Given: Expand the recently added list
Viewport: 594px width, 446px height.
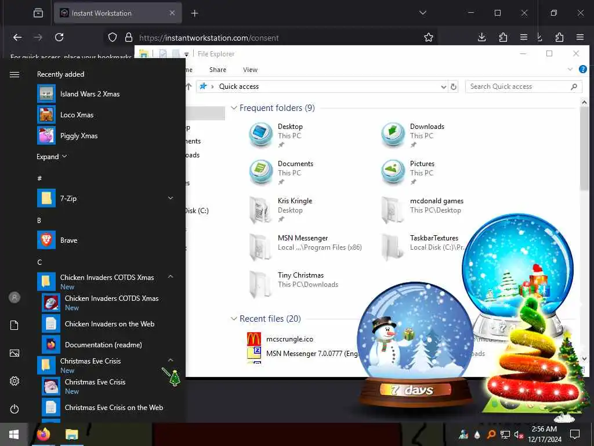Looking at the screenshot, I should point(52,157).
